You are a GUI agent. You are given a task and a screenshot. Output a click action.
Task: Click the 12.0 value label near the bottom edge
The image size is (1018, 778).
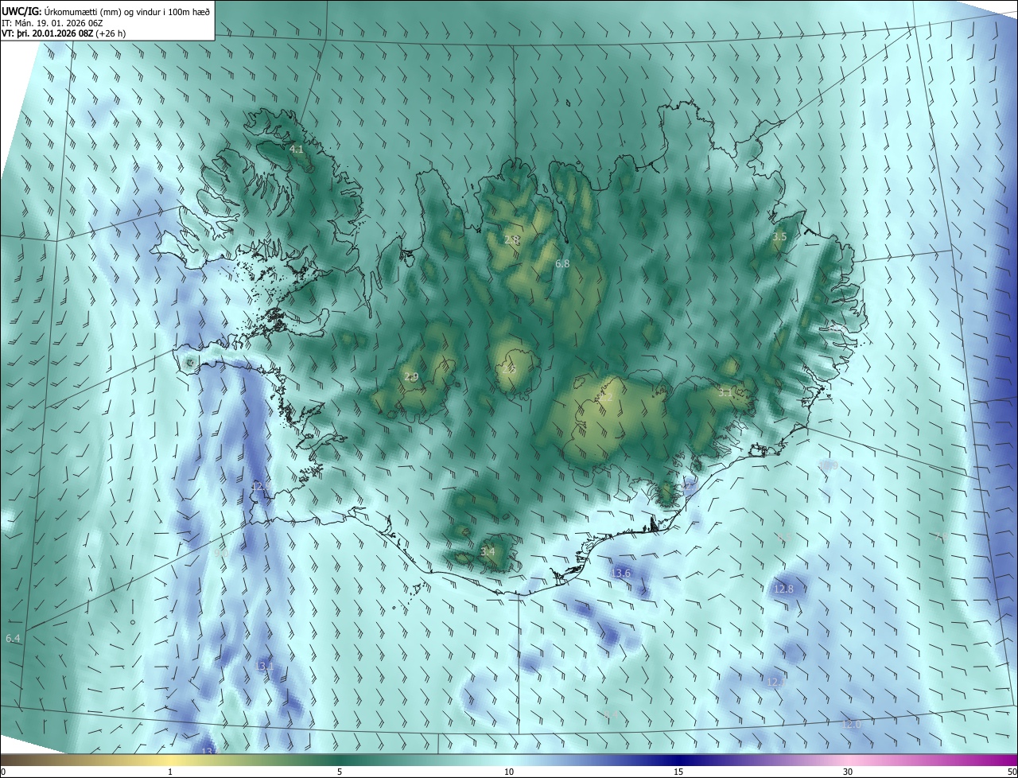pyautogui.click(x=851, y=724)
